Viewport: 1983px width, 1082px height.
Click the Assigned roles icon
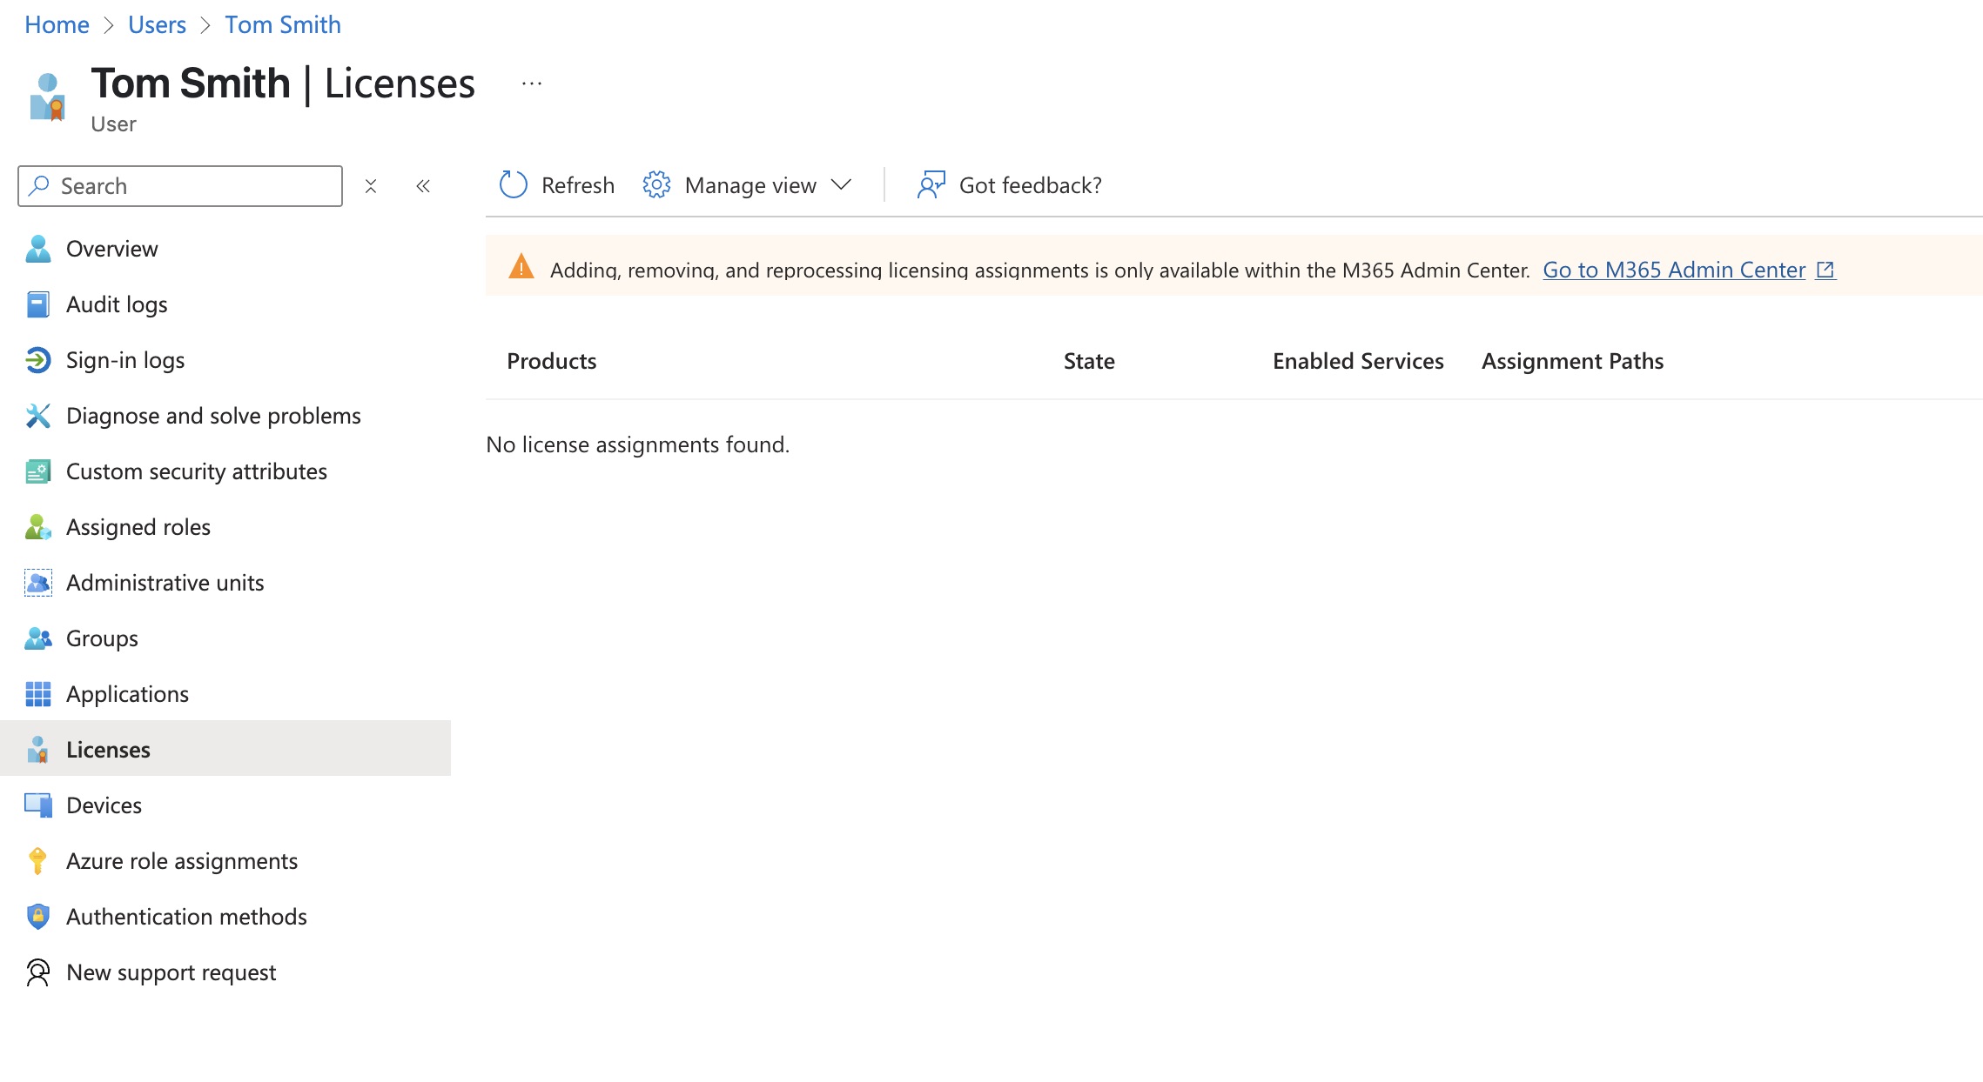38,527
